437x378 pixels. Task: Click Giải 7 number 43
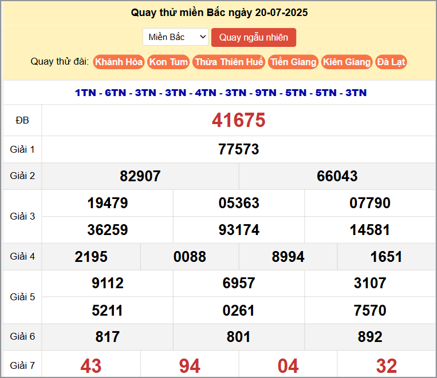91,366
